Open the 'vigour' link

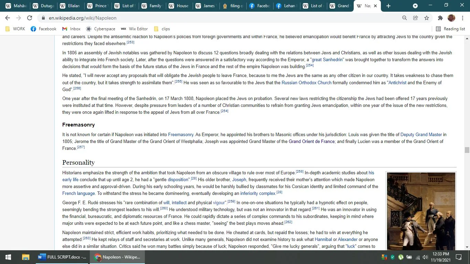pos(219,203)
